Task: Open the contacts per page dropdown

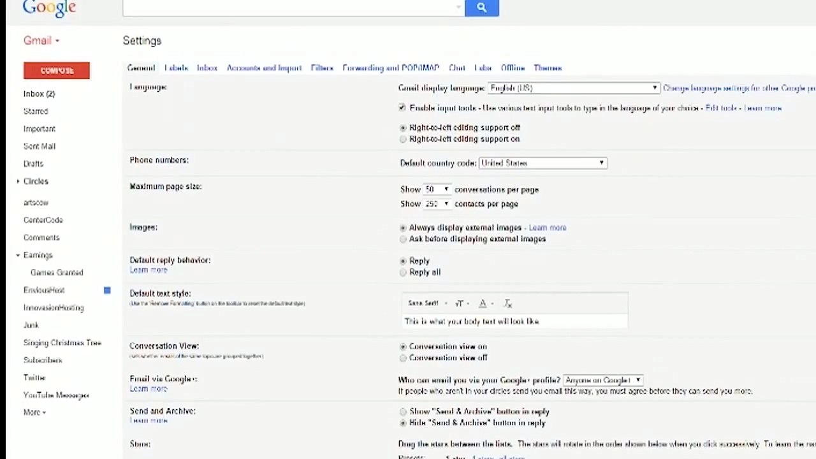Action: [x=437, y=204]
